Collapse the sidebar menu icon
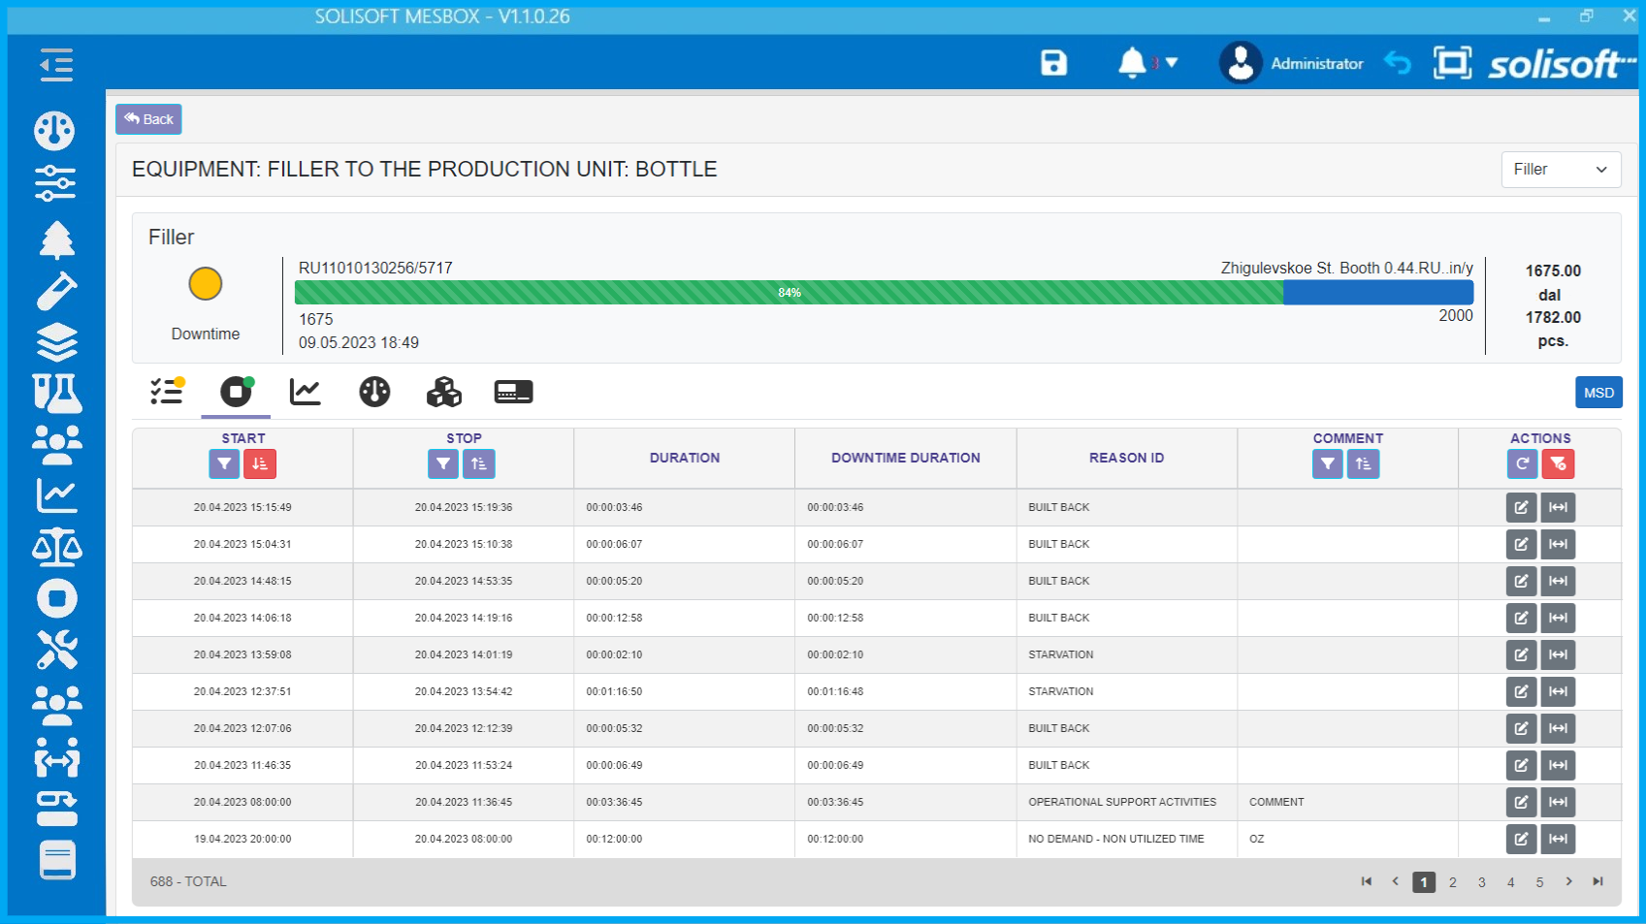Viewport: 1646px width, 924px height. click(x=56, y=65)
